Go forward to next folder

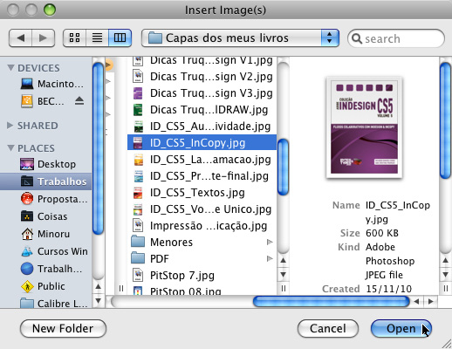43,38
